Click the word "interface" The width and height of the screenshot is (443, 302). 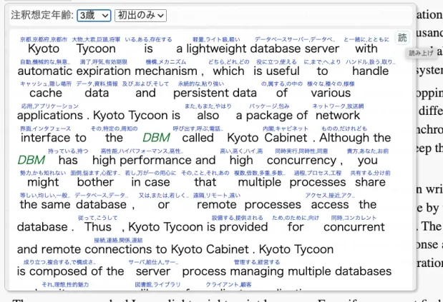pos(47,138)
